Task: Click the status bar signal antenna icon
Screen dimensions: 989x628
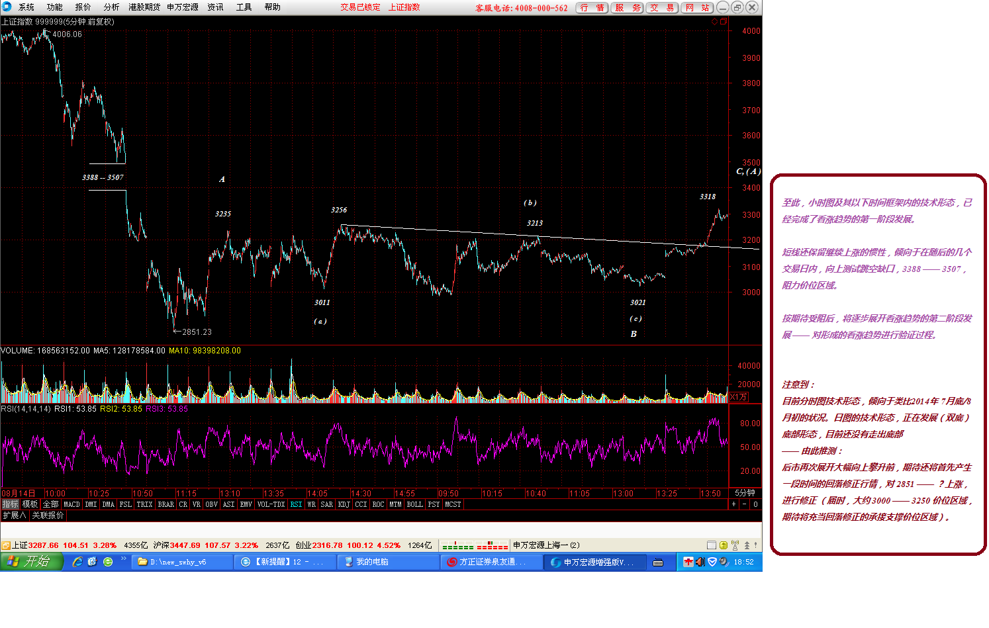Action: coord(735,545)
